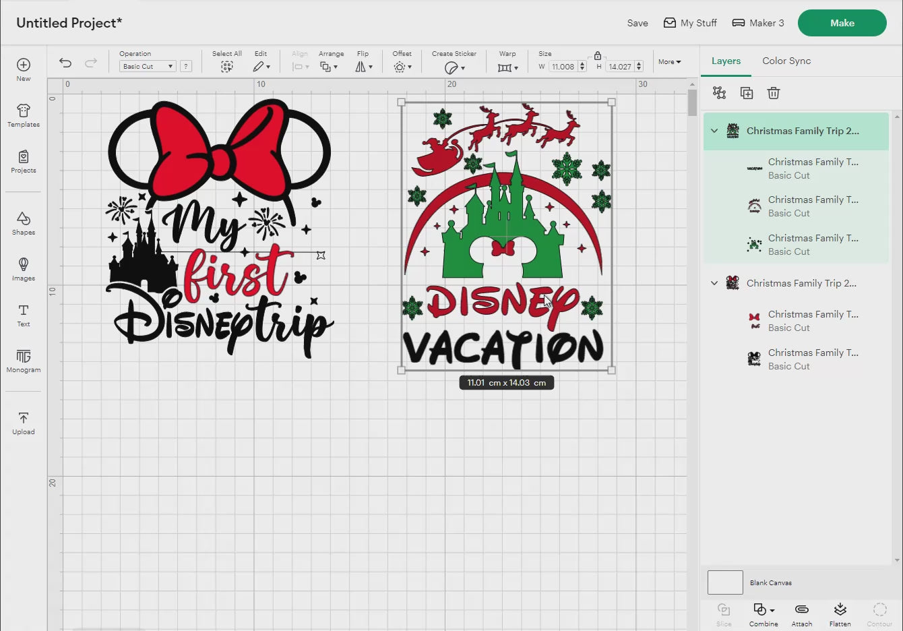Click the Untitled Project title

click(x=69, y=23)
